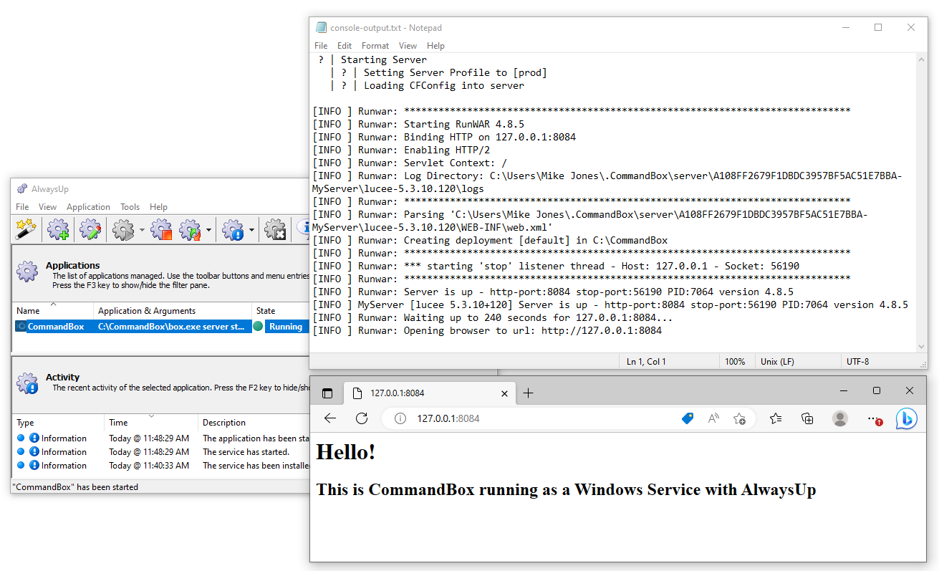
Task: Click Notepad's vertical scrollbar
Action: click(x=921, y=203)
